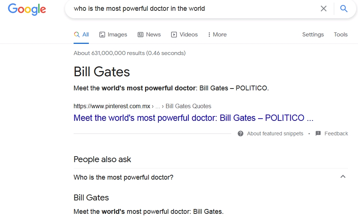Click the Google logo
358x222 pixels.
click(x=27, y=9)
